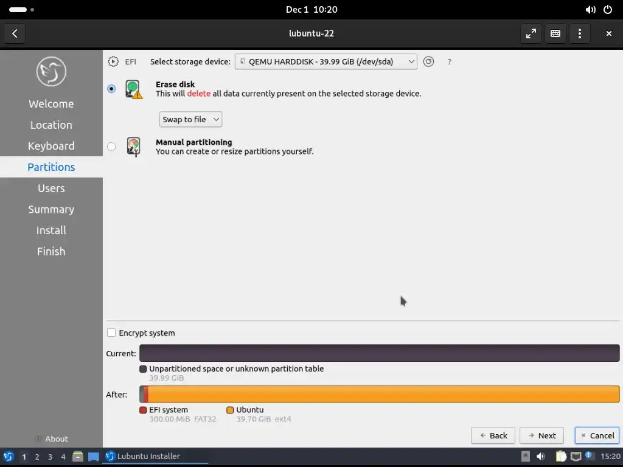The width and height of the screenshot is (623, 467).
Task: Open the clipboard manager tray icon
Action: point(561,457)
